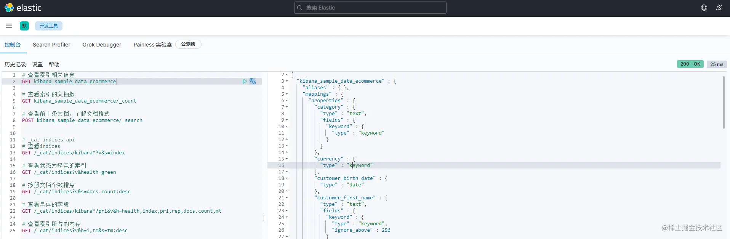Switch to the Search Profiler tab

(x=51, y=45)
